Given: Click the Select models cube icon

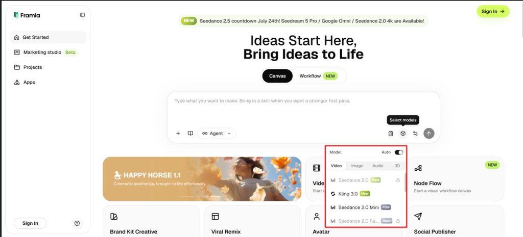Looking at the screenshot, I should point(403,134).
